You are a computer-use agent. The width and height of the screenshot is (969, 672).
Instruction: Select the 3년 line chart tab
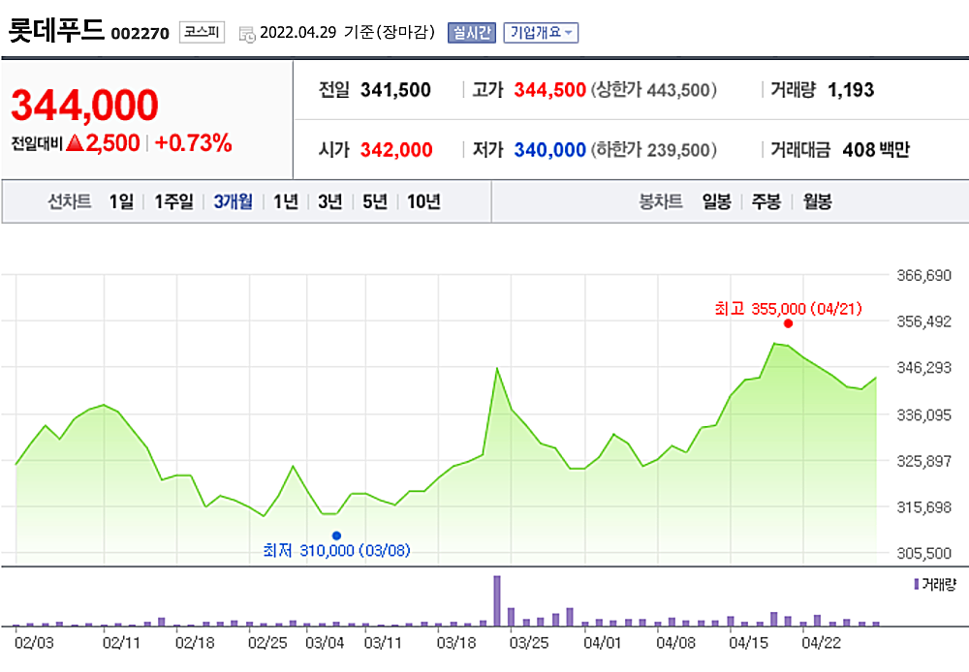(330, 201)
